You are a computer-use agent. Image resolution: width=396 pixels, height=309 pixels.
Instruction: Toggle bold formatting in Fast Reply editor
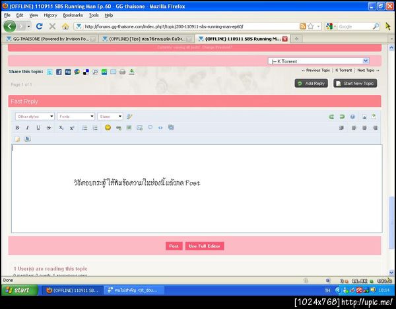click(17, 128)
